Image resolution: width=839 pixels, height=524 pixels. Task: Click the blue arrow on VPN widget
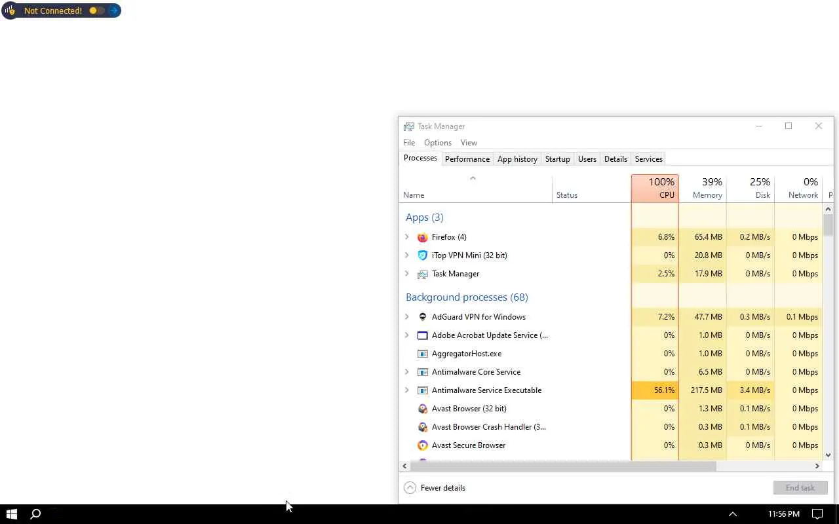(x=114, y=10)
